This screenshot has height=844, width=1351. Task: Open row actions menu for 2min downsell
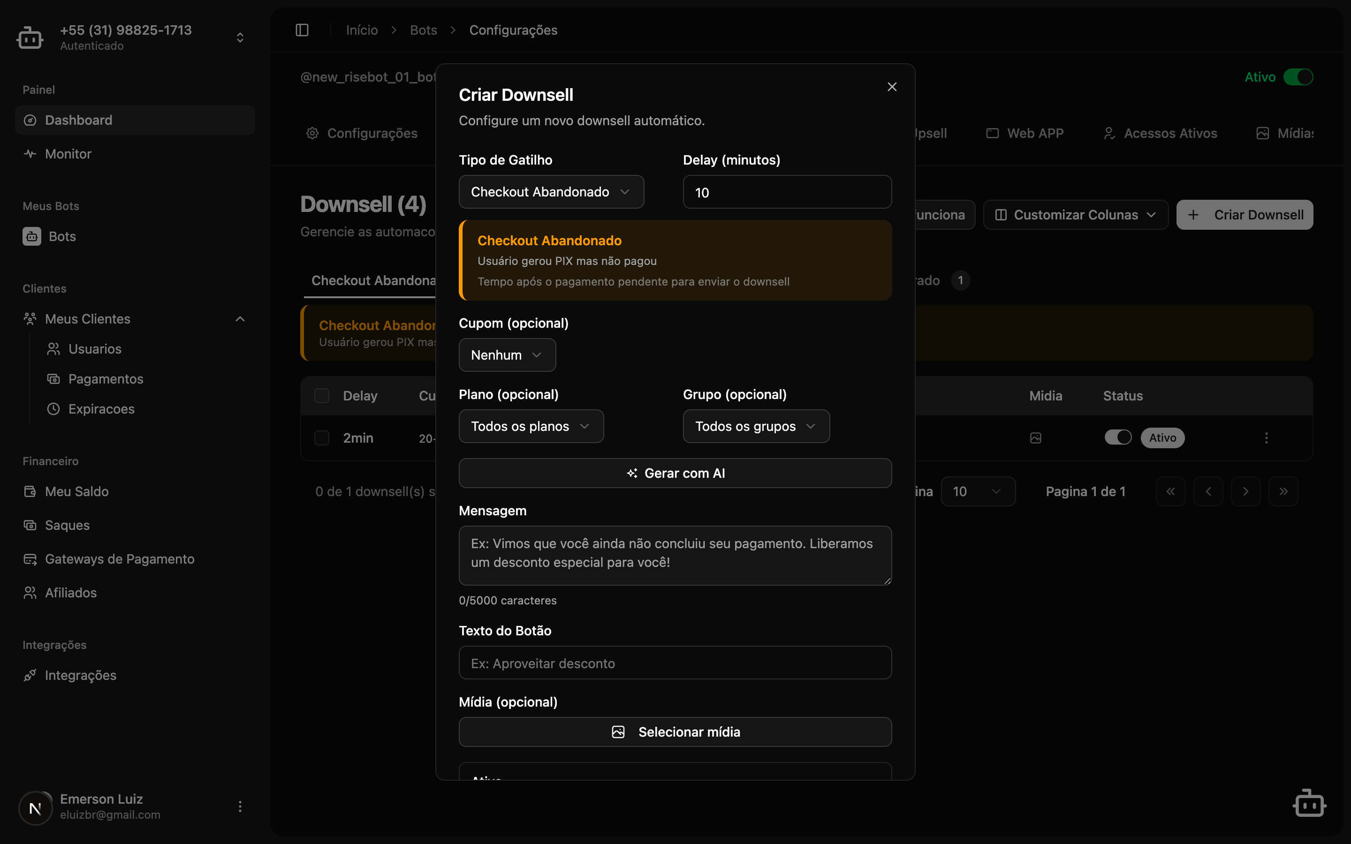coord(1266,437)
